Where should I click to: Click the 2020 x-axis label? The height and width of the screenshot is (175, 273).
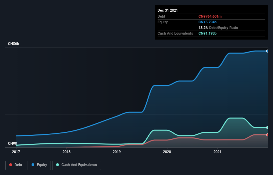(167, 152)
